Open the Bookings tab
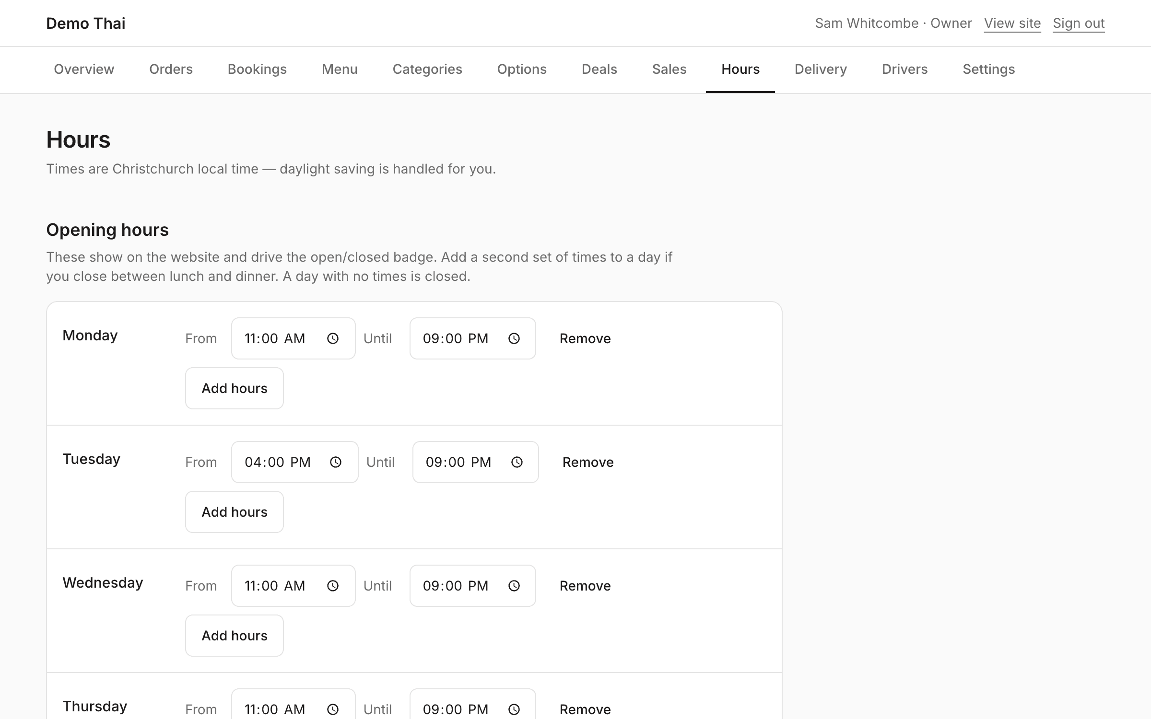This screenshot has height=719, width=1151. coord(257,70)
